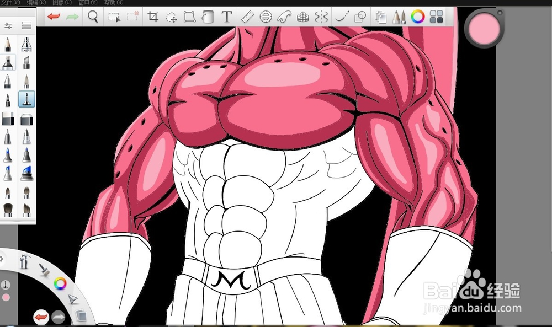This screenshot has width=552, height=327.
Task: Select the large round bristle brush
Action: click(x=8, y=210)
